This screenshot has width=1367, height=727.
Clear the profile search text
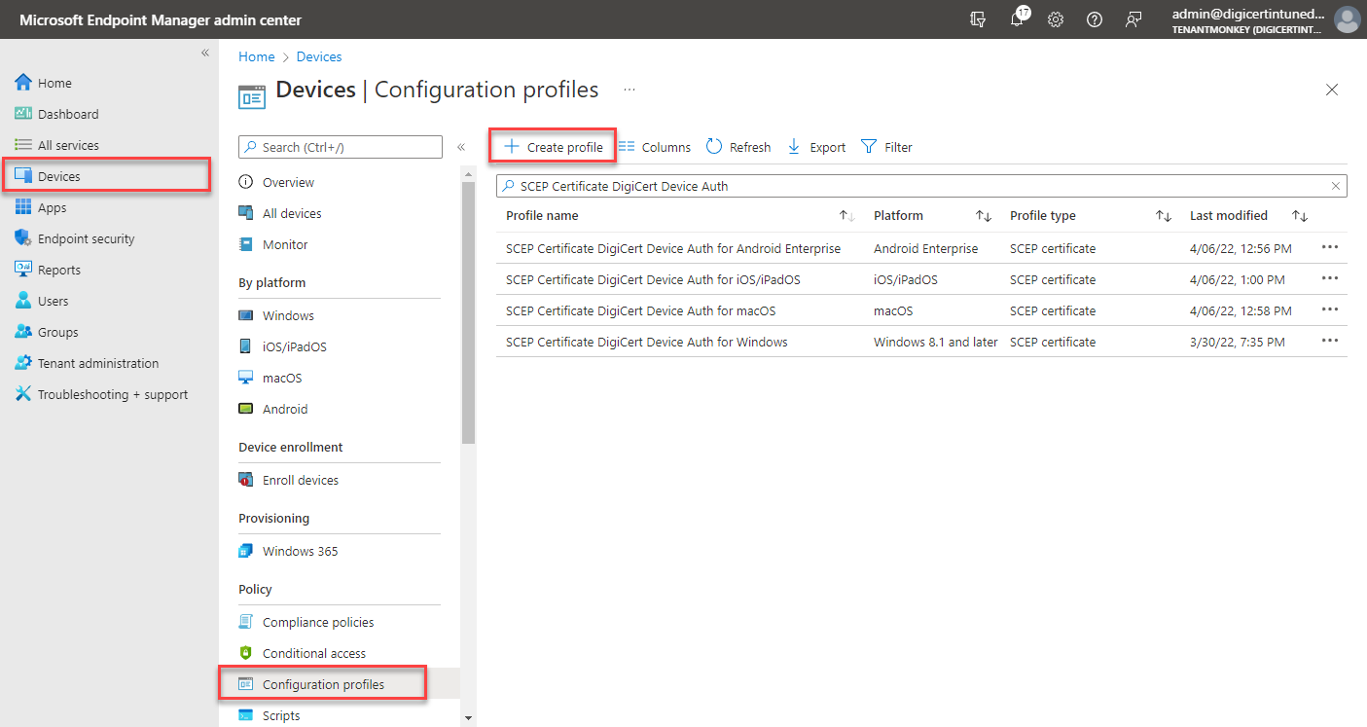pyautogui.click(x=1337, y=186)
